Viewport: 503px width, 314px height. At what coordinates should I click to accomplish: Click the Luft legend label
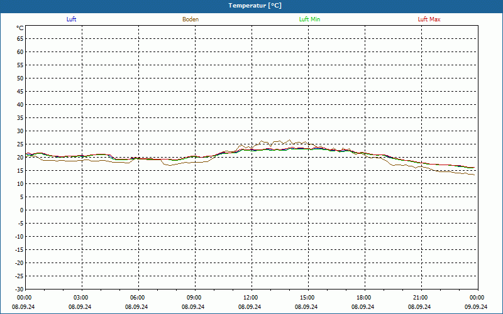[x=71, y=19]
